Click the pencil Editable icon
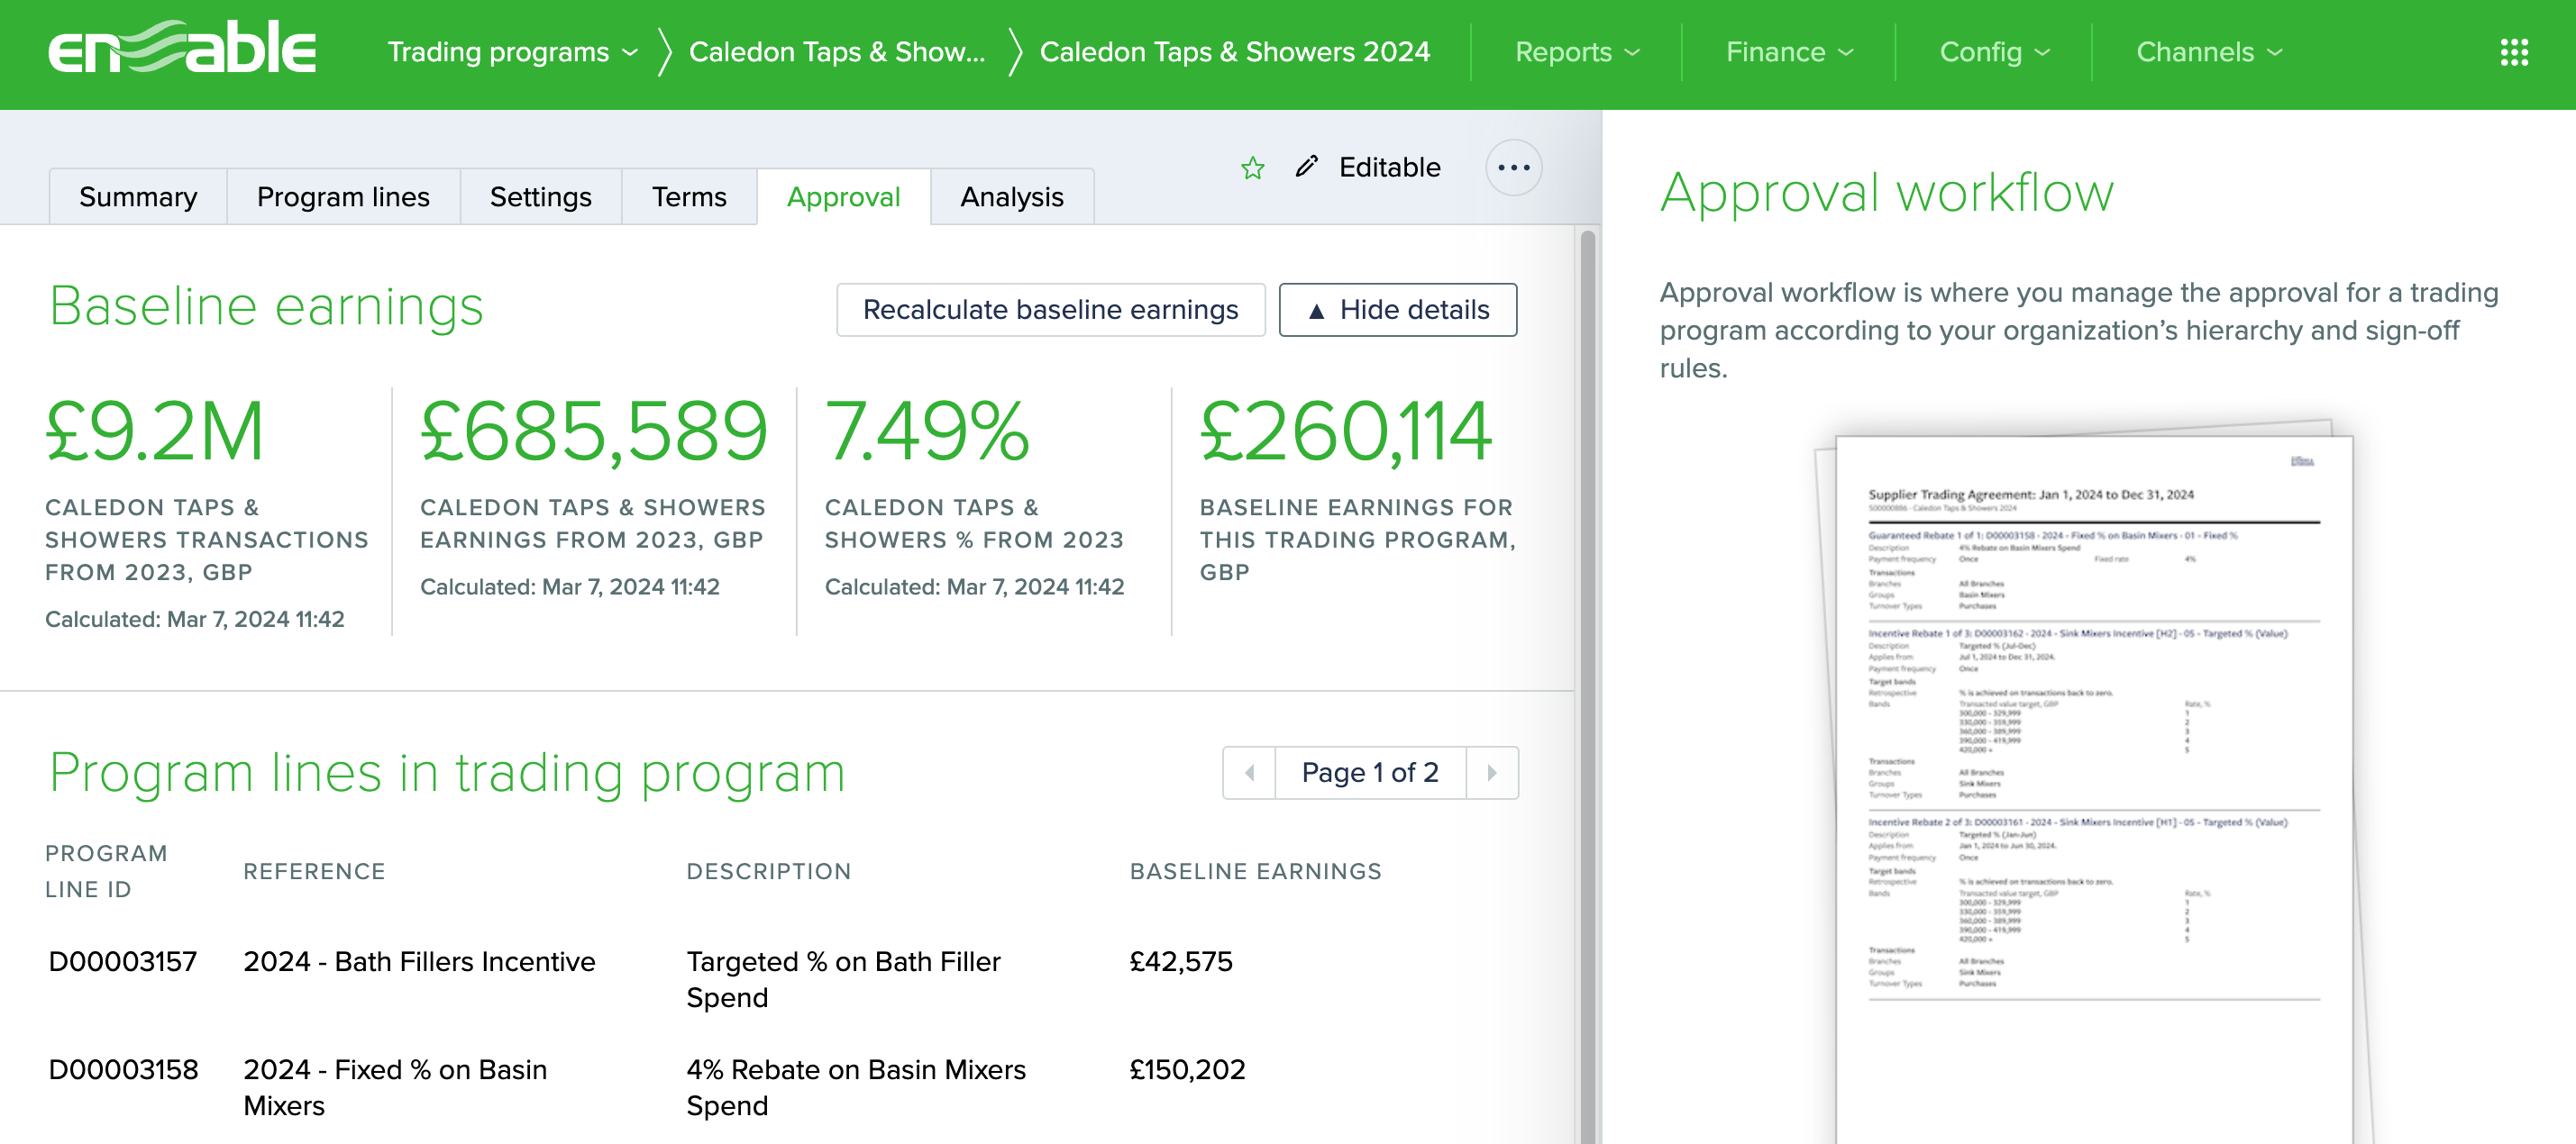This screenshot has height=1144, width=2576. coord(1306,167)
